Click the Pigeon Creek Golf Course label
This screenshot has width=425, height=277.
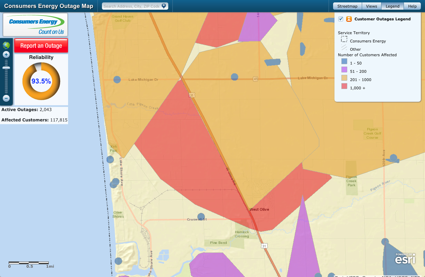[372, 133]
